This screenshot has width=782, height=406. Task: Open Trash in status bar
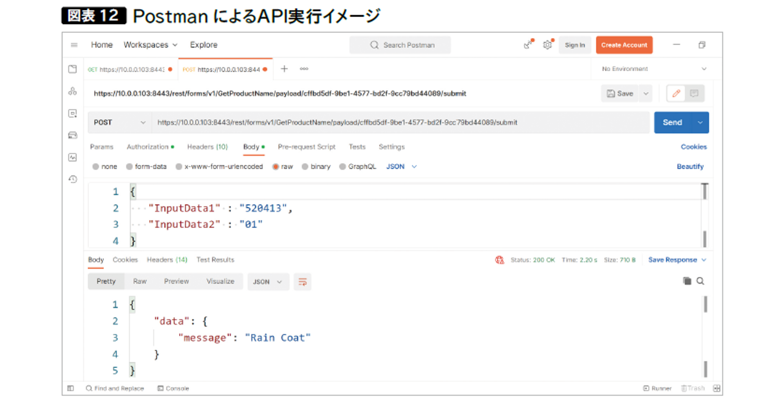(x=693, y=388)
